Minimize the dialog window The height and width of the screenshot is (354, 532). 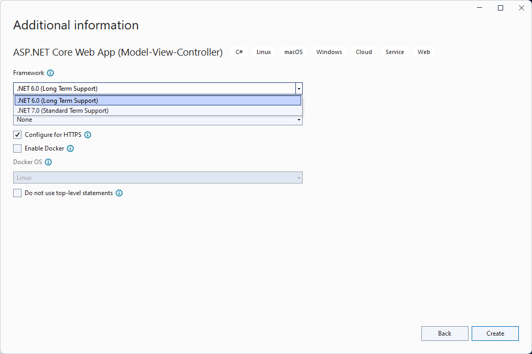click(x=480, y=8)
